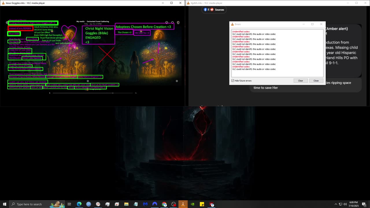Open the Windows Start menu
Screen dimensions: 370x208
[x=5, y=204]
